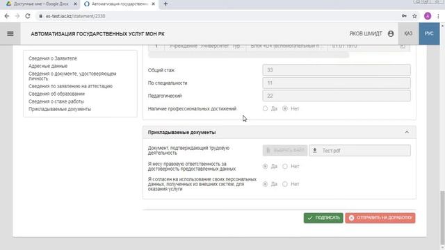Viewport: 445px width, 250px height.
Task: Click the table horizontal scrollbar
Action: [x=248, y=55]
